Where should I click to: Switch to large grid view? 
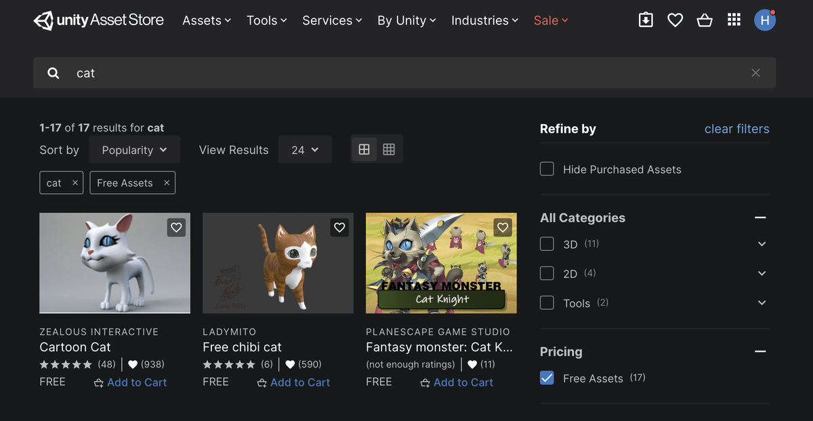(364, 150)
